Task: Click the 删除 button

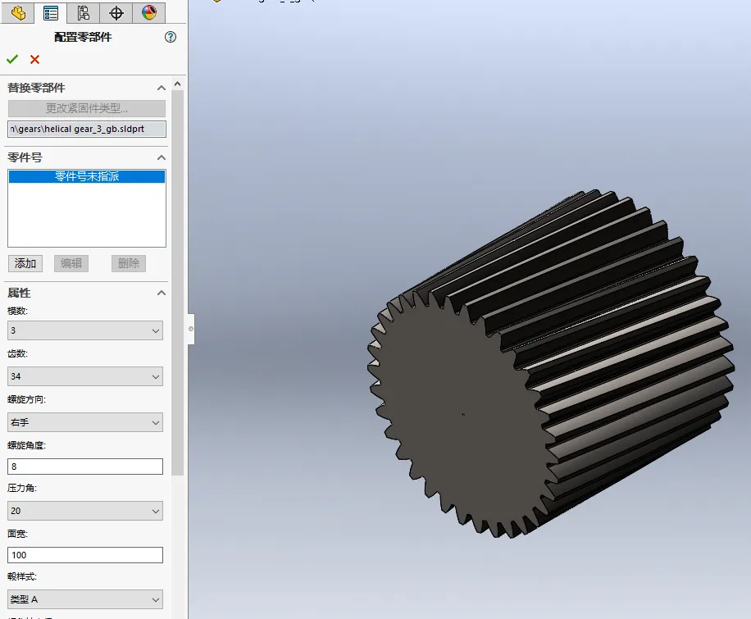Action: [129, 263]
